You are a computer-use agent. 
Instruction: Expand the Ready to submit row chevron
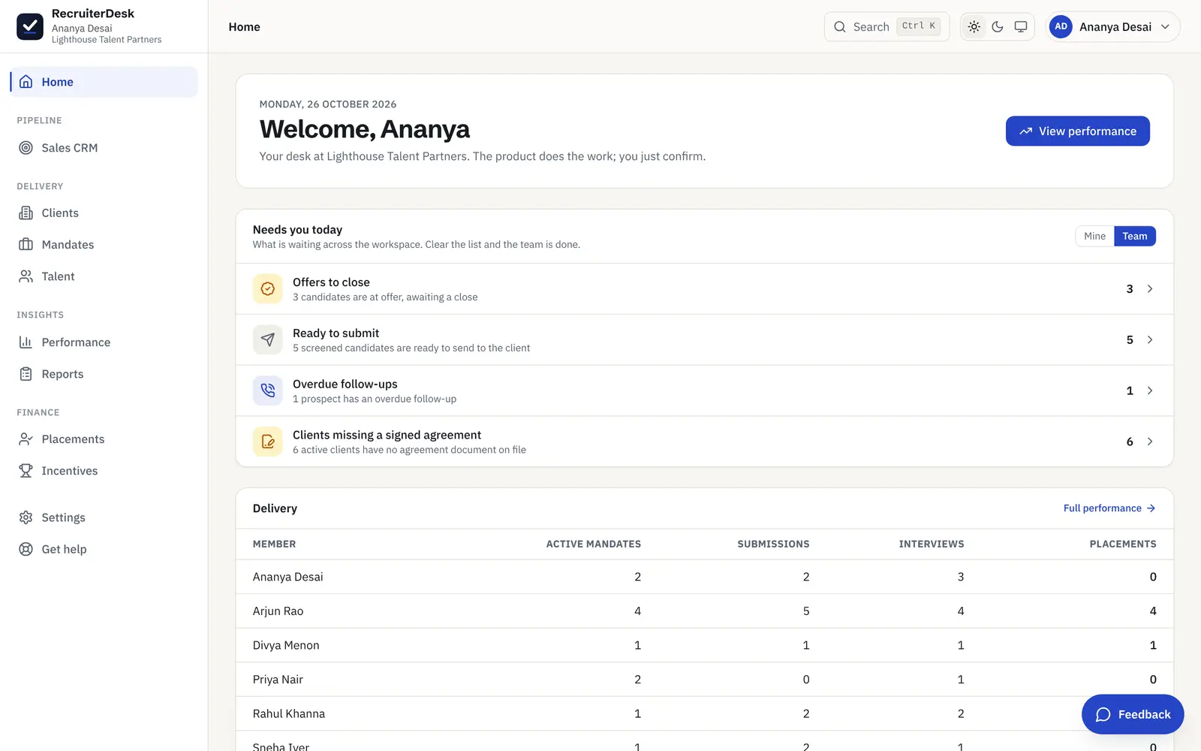[x=1150, y=340]
